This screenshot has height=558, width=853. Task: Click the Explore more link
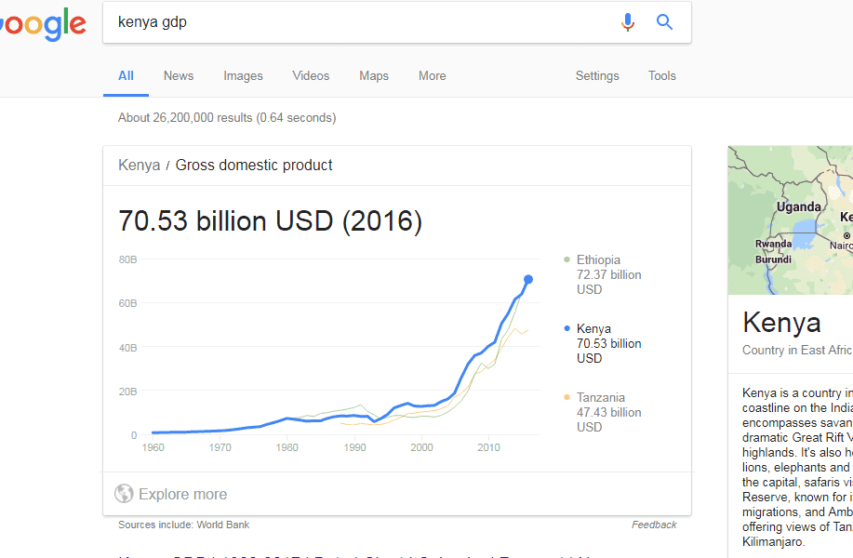click(182, 494)
